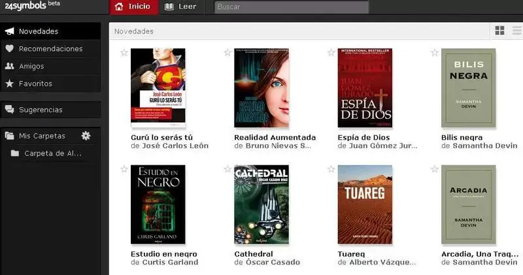
Task: View author Samantha Devin under Bilis negra
Action: point(485,146)
